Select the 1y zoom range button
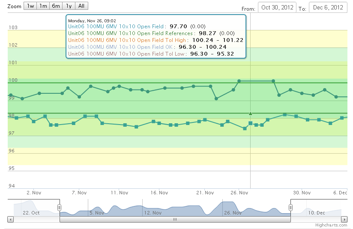This screenshot has width=353, height=229. 69,6
